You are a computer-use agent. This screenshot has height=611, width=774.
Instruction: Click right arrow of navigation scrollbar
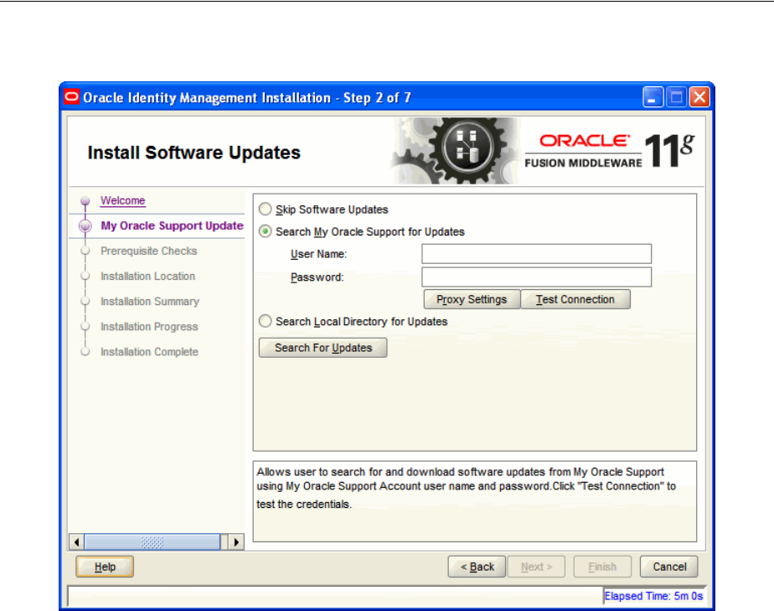[x=236, y=541]
